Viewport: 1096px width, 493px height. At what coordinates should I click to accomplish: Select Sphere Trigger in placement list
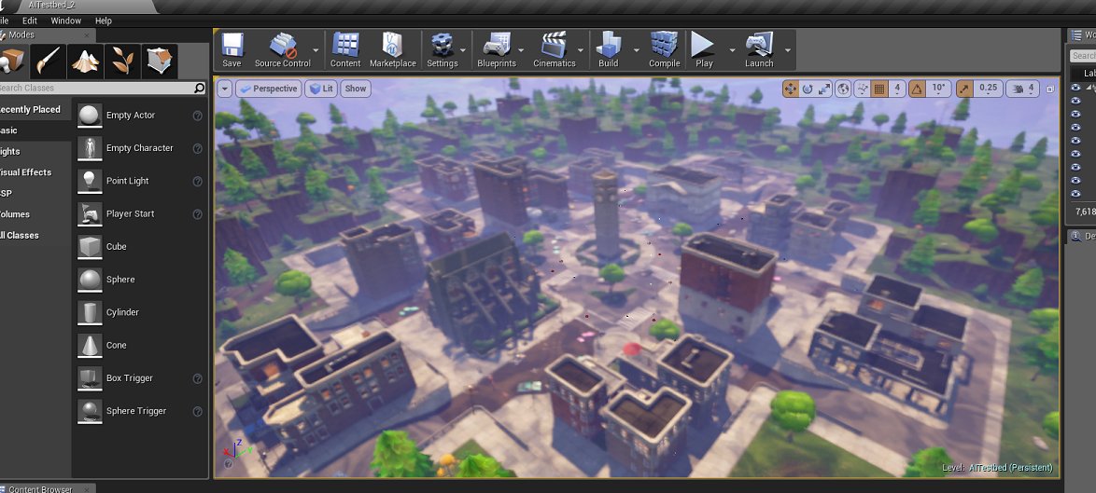140,411
